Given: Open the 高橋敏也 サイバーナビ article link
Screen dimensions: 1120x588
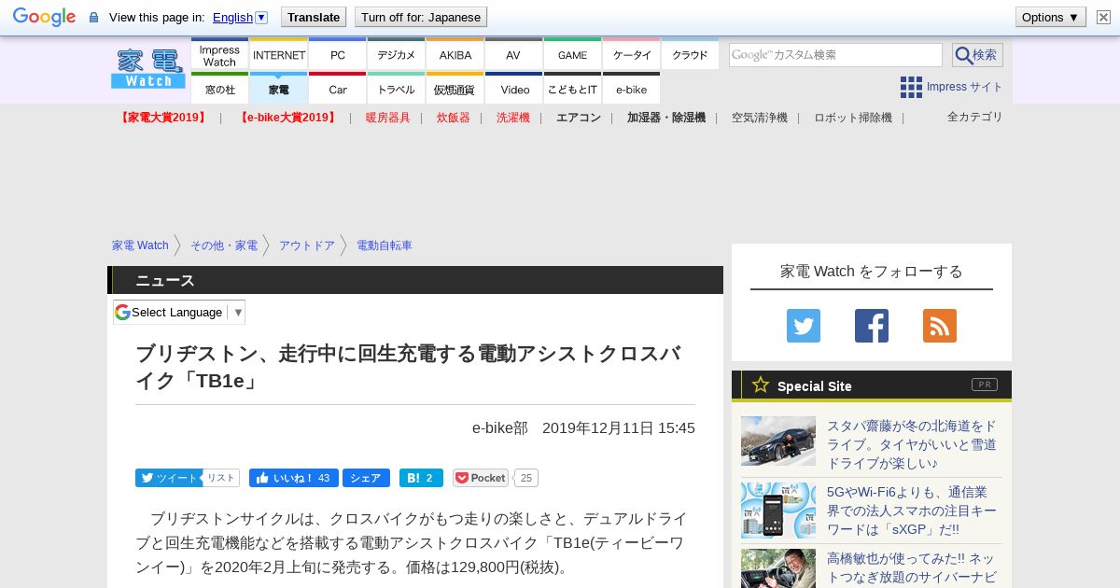Looking at the screenshot, I should coord(912,567).
